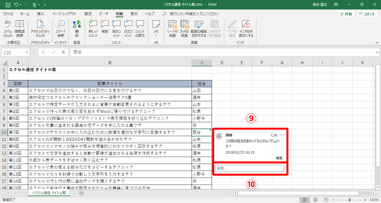Jump to 次のコメント next comment
The height and width of the screenshot is (203, 381).
point(128,29)
